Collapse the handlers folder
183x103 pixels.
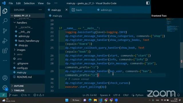pos(22,23)
